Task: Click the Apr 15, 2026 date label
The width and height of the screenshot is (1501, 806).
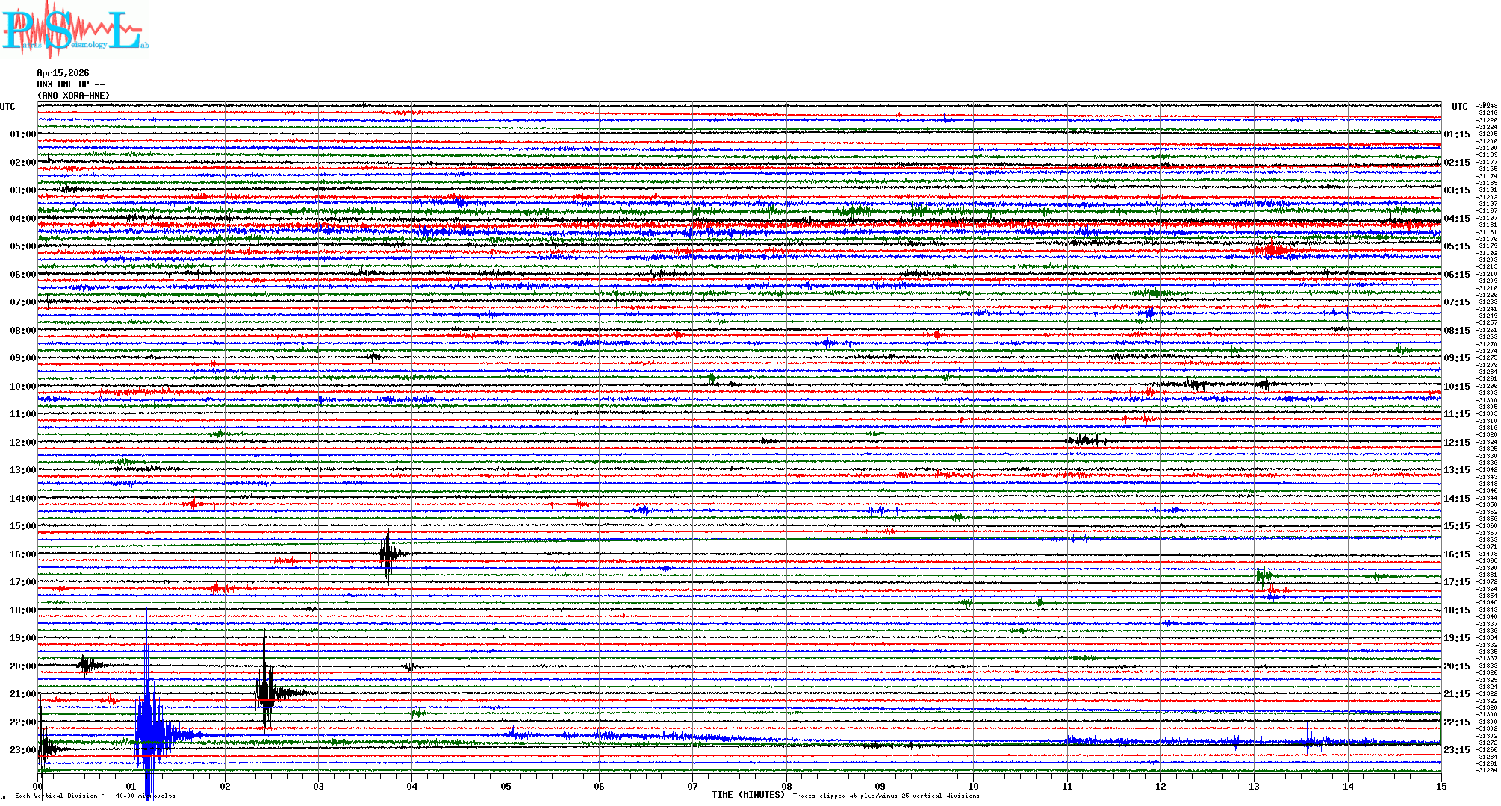Action: [63, 73]
